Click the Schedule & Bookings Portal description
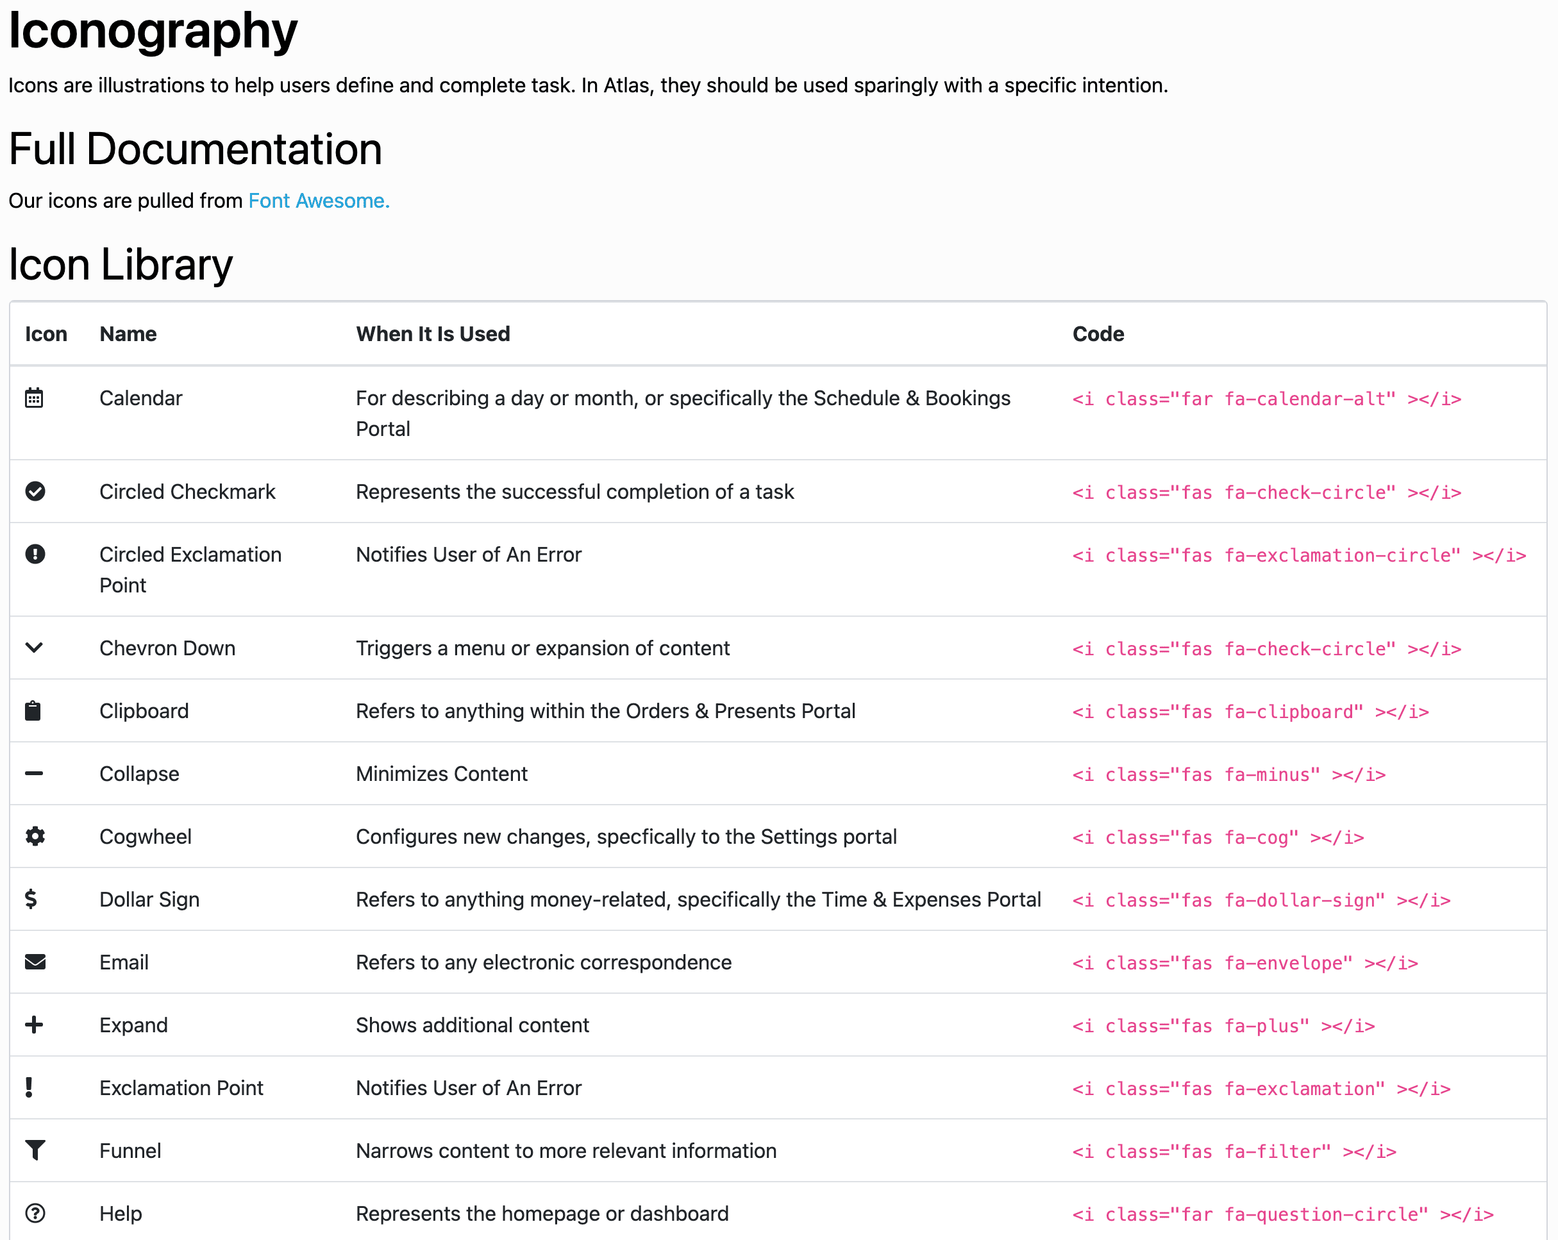The width and height of the screenshot is (1558, 1240). (683, 414)
